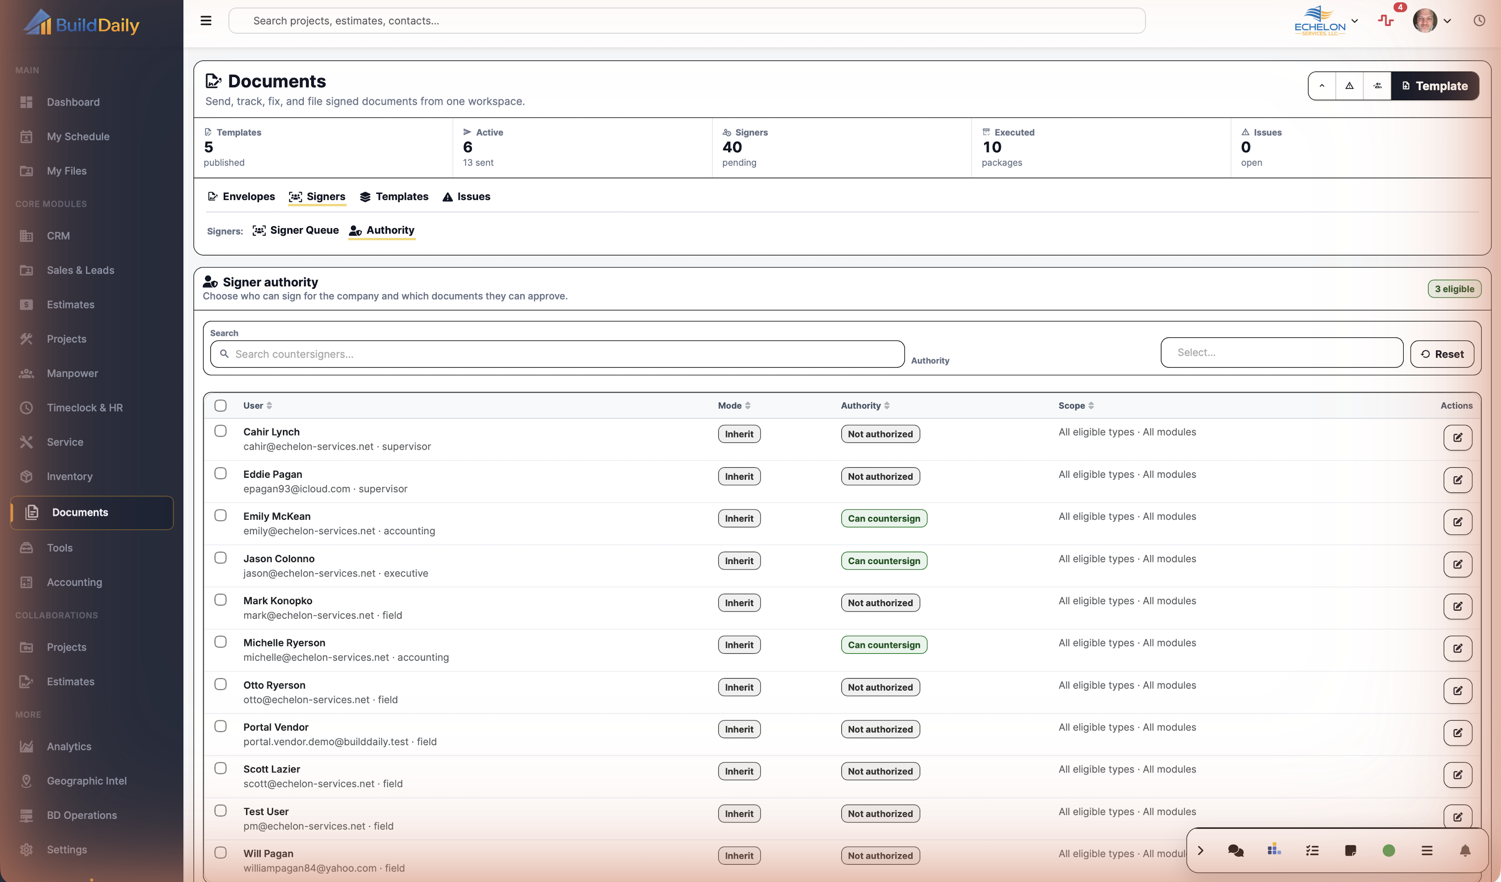Edit Scott Lazier's signer authority
Screen dimensions: 1501x882
[1457, 775]
